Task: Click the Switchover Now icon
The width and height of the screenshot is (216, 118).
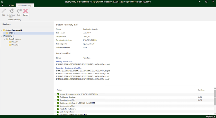Action: [x=11, y=11]
